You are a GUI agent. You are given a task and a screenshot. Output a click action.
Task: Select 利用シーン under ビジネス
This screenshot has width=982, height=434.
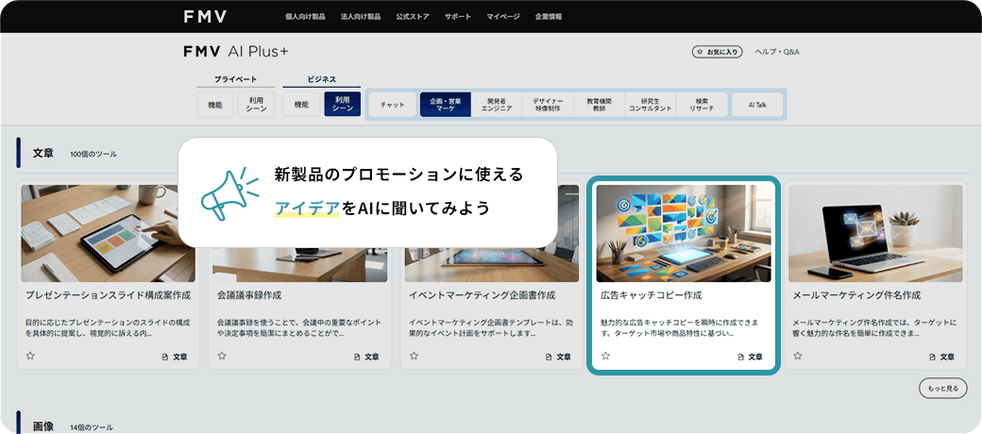(x=343, y=105)
